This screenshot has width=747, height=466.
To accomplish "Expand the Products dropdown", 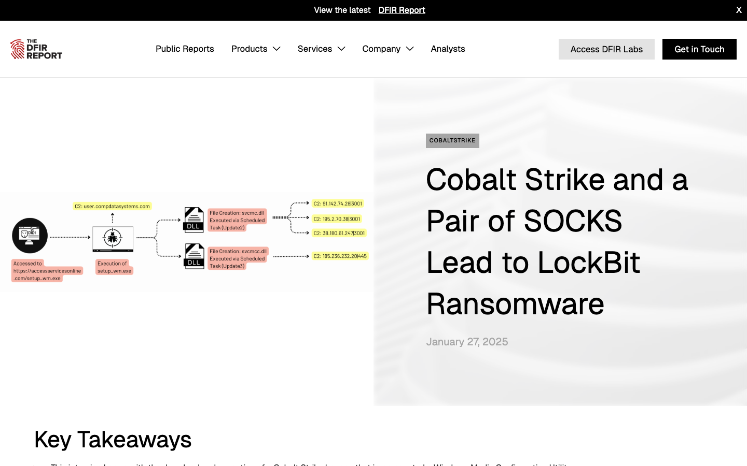I will click(x=256, y=49).
